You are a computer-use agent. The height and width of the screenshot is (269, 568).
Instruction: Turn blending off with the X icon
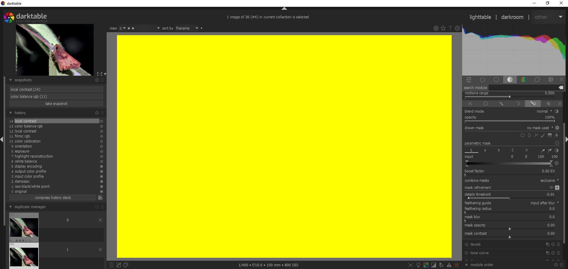coord(470,104)
